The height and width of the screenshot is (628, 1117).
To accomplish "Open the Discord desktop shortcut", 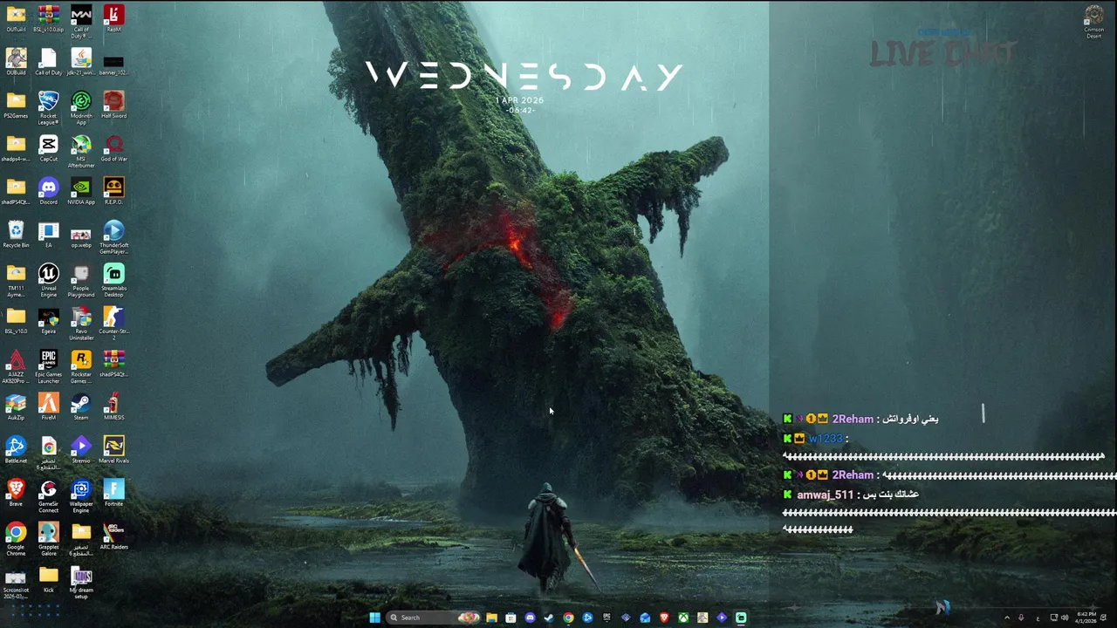I will [x=49, y=191].
